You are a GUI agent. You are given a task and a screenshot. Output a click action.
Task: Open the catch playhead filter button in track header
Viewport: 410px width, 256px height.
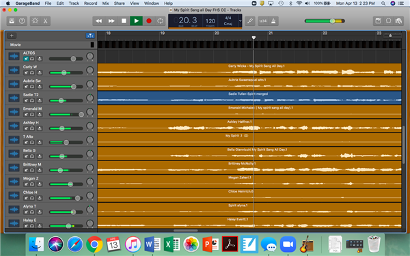[90, 35]
